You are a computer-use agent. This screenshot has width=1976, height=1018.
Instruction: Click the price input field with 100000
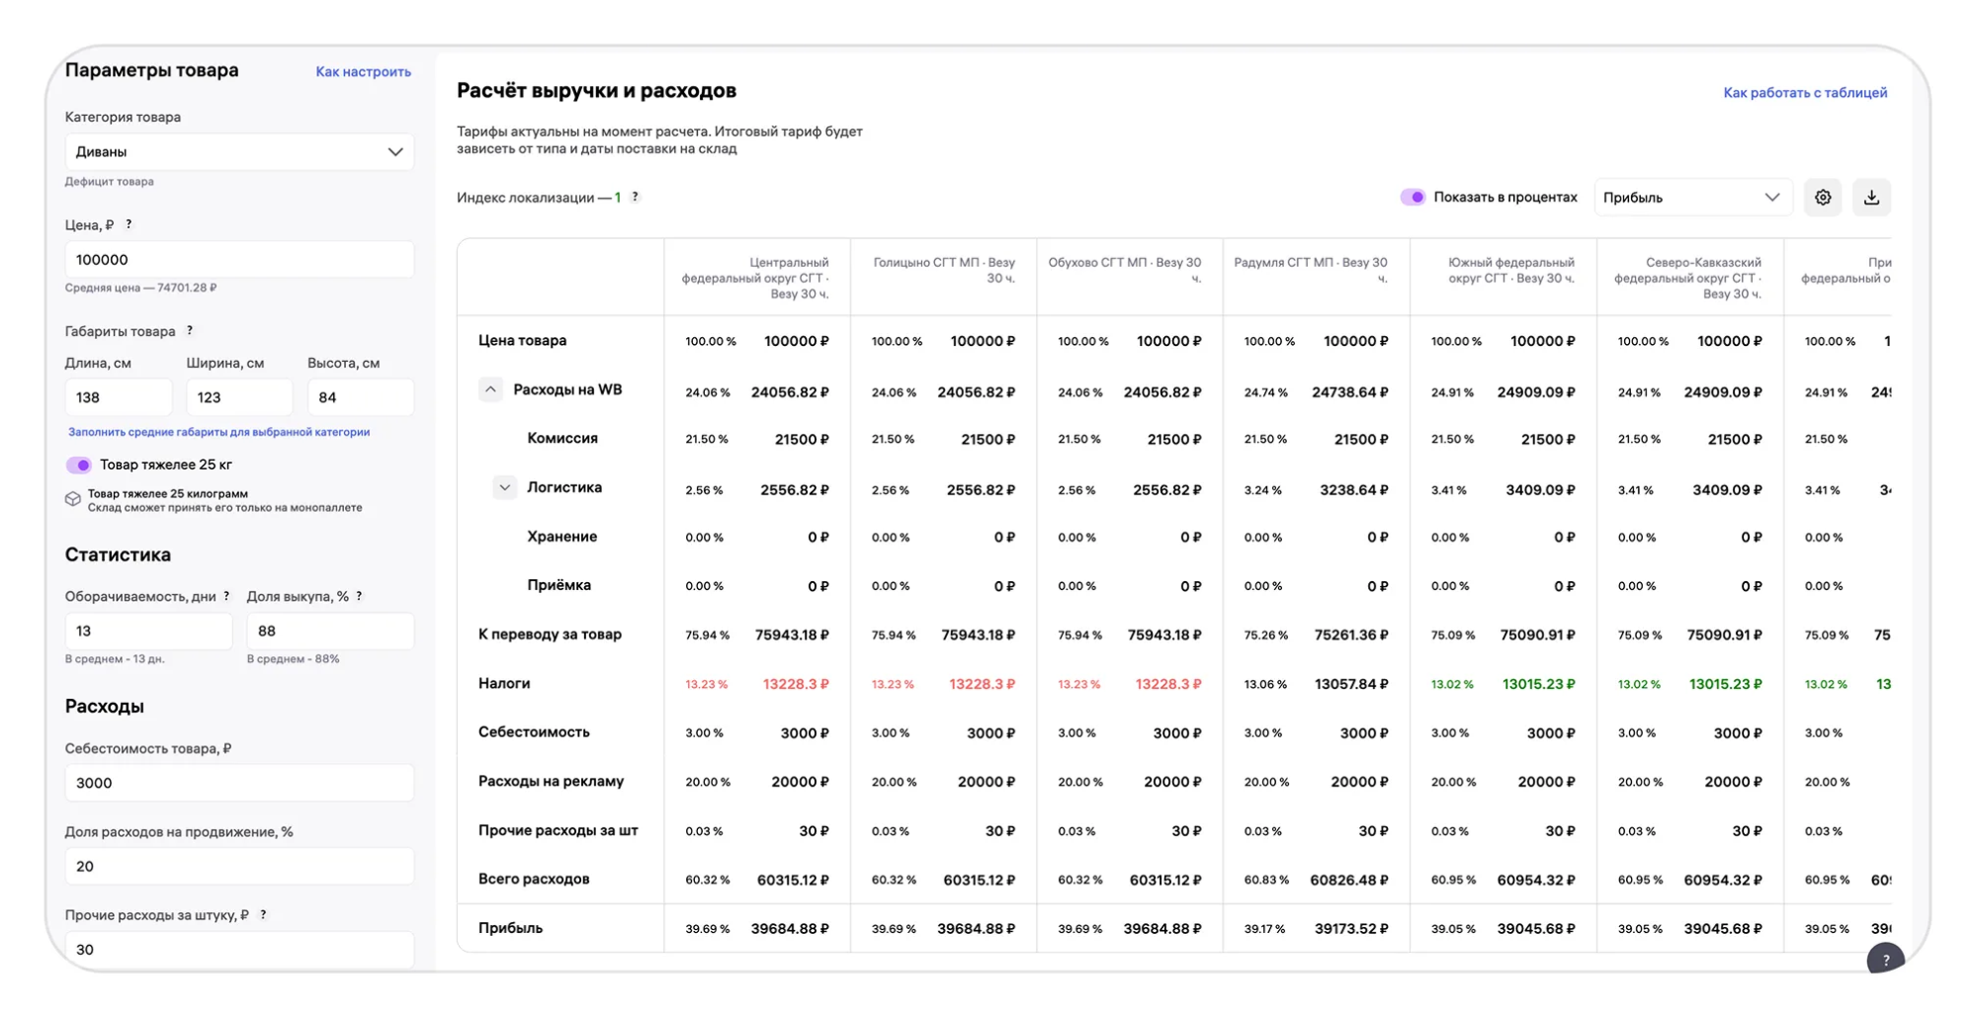pos(239,260)
